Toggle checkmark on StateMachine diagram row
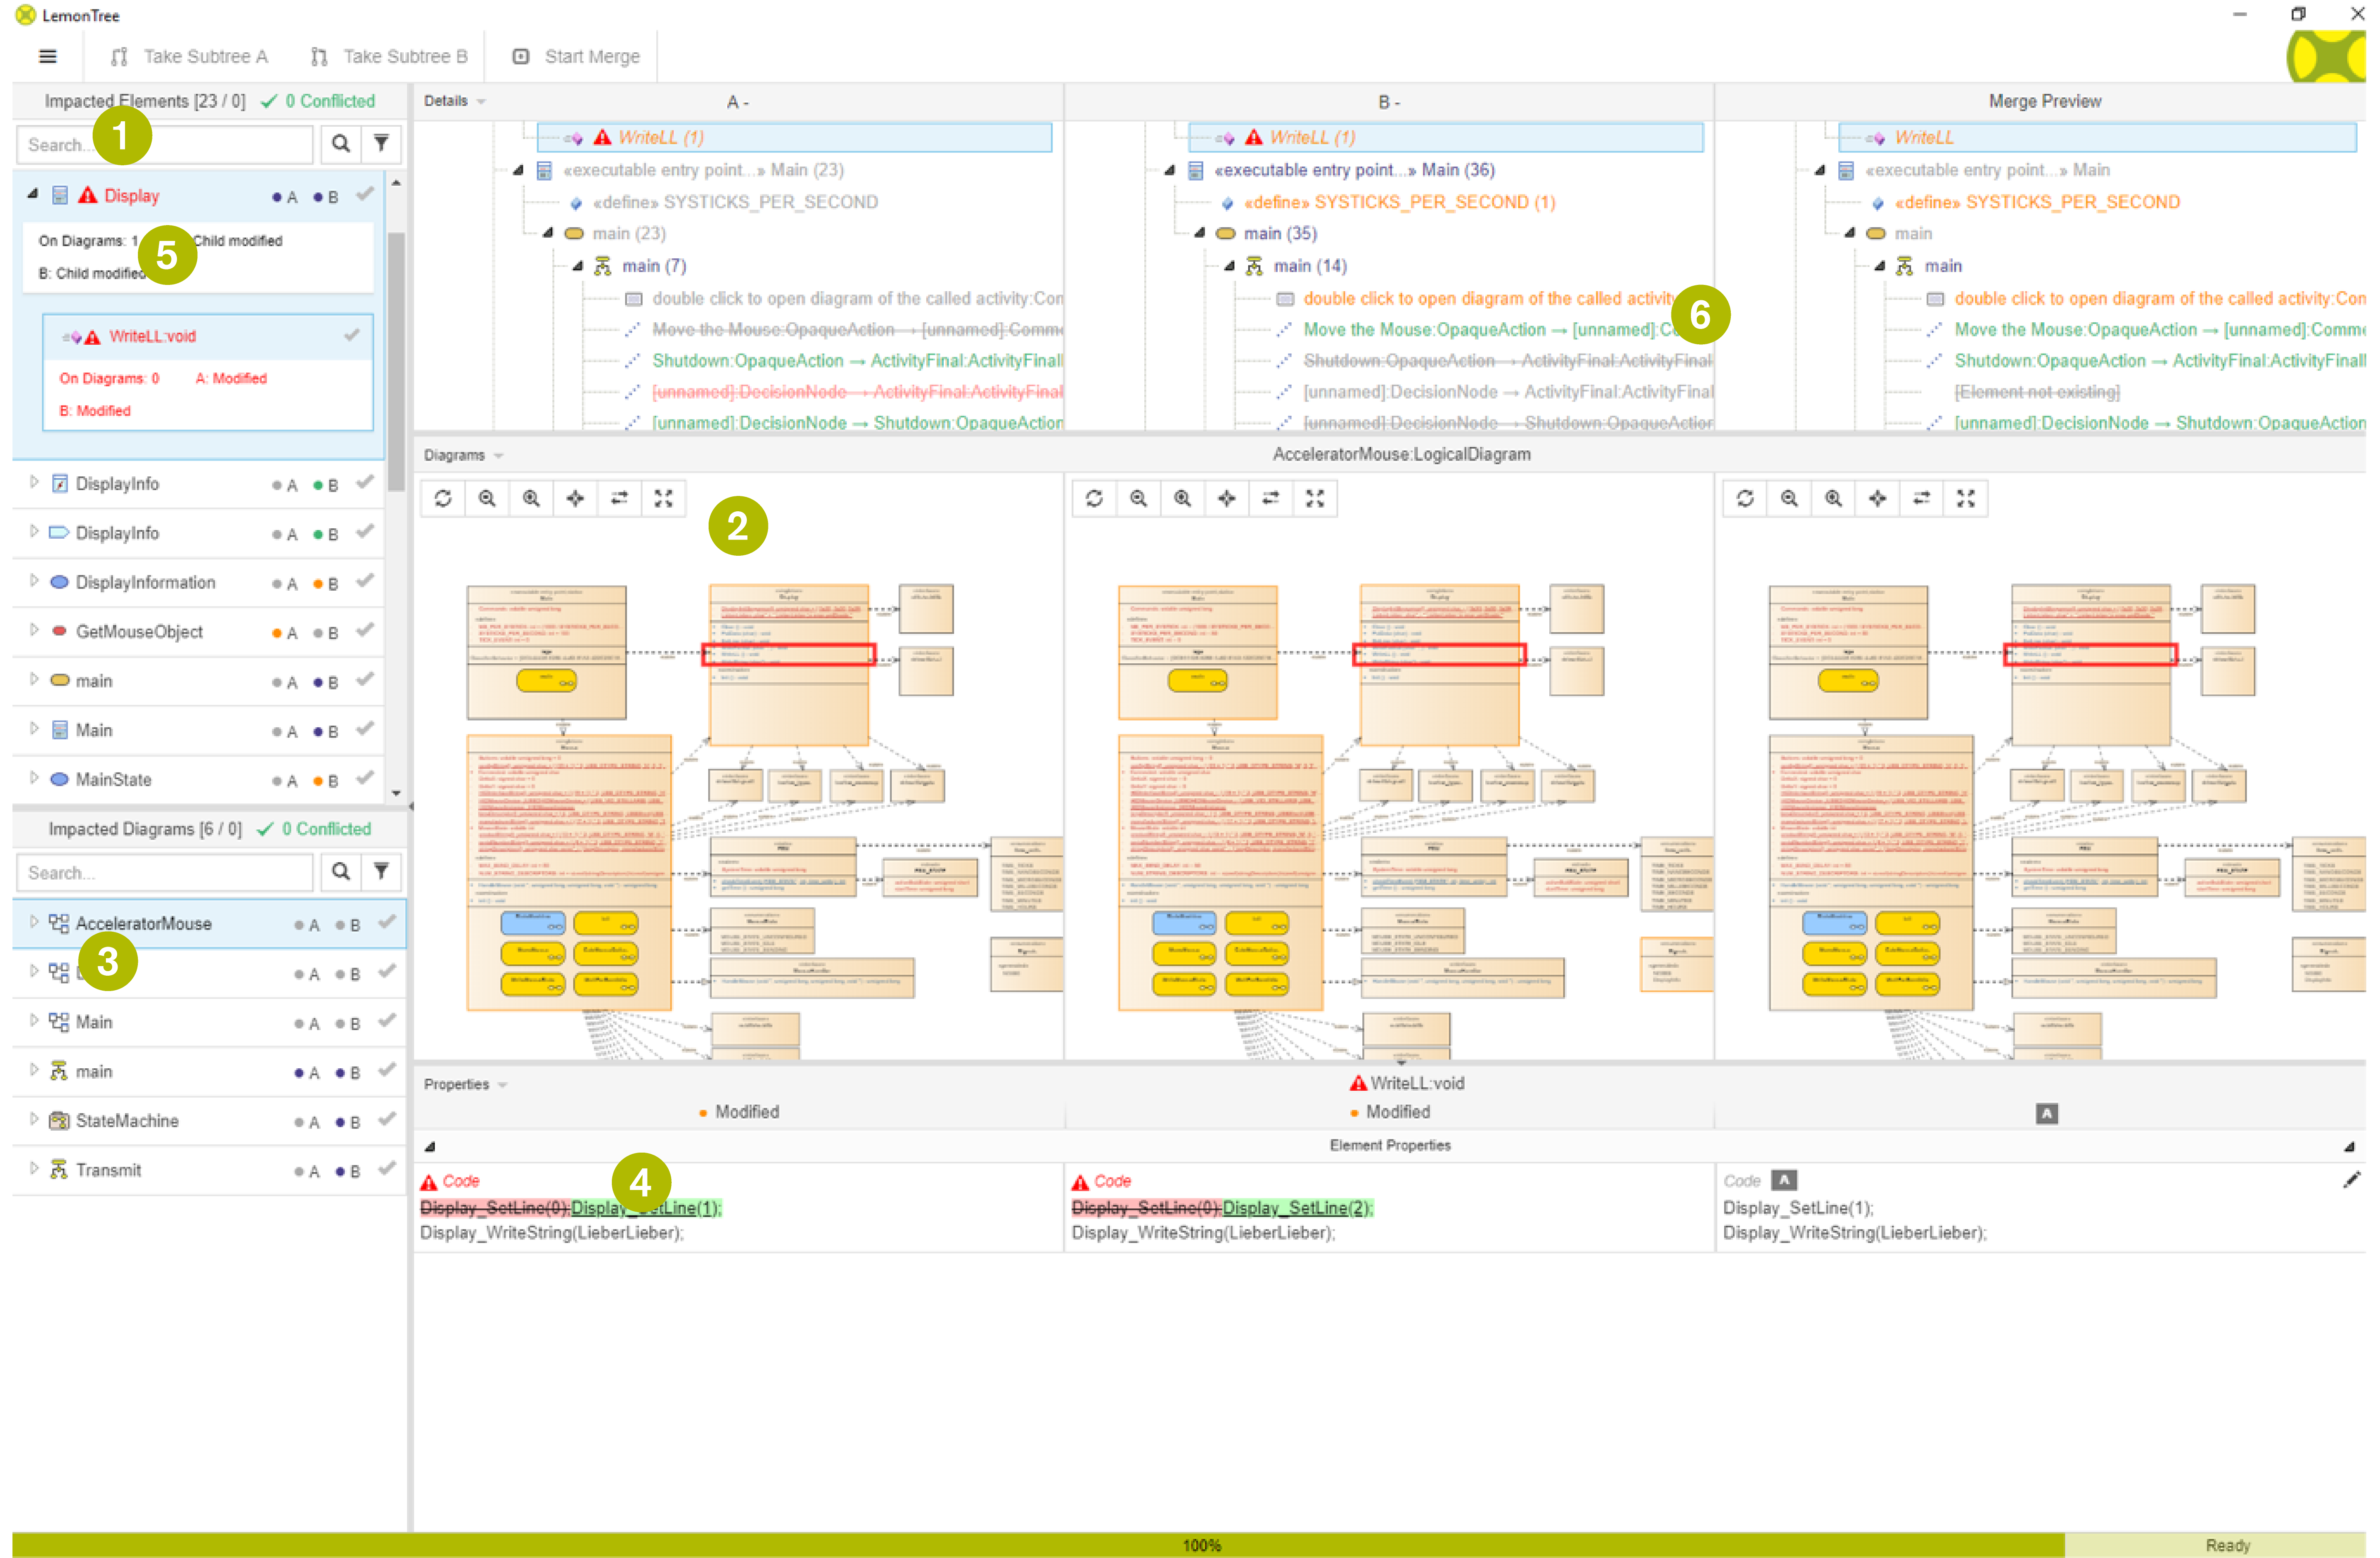This screenshot has height=1558, width=2380. (387, 1119)
